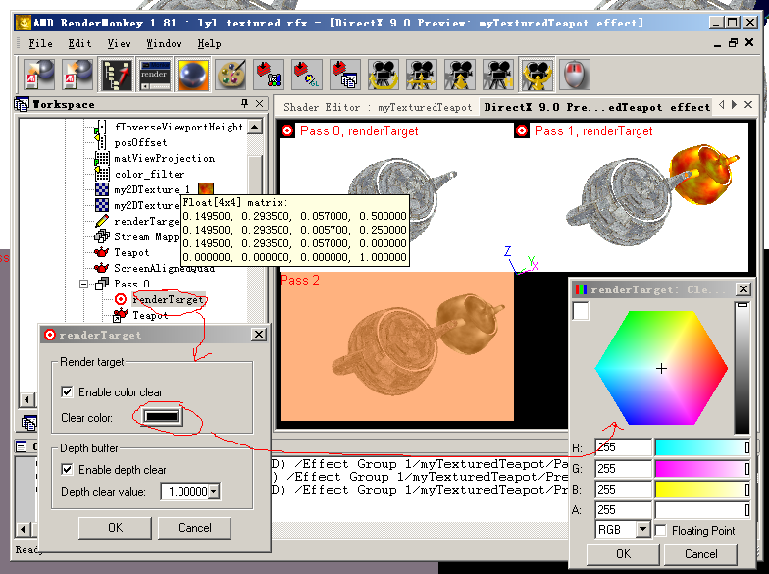Click the left arrow of editor tabs
The height and width of the screenshot is (574, 769).
(x=722, y=104)
